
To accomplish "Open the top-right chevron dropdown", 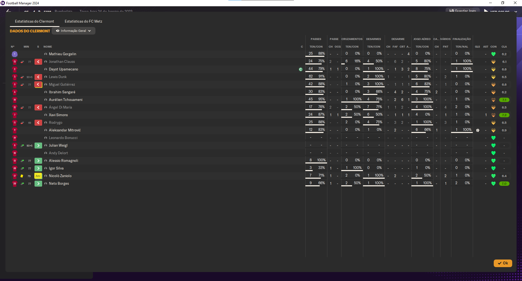I will [515, 11].
